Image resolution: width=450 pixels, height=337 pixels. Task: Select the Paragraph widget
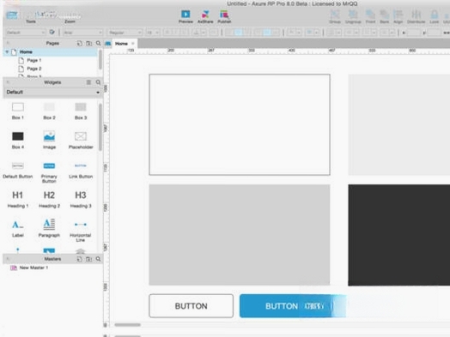click(x=49, y=228)
